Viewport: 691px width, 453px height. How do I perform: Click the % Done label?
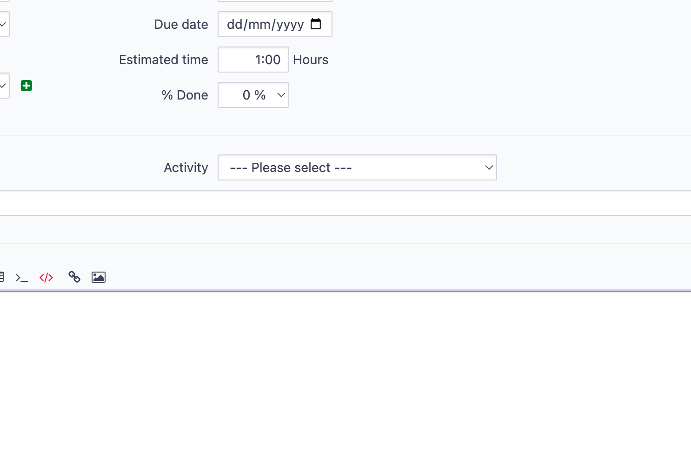[x=185, y=95]
